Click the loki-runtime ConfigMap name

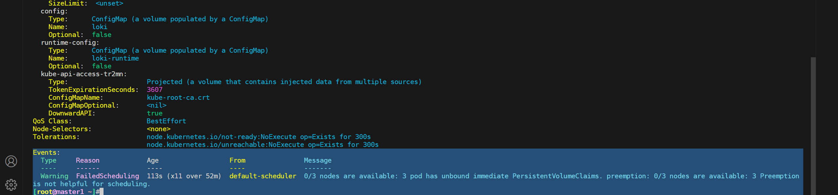click(115, 58)
